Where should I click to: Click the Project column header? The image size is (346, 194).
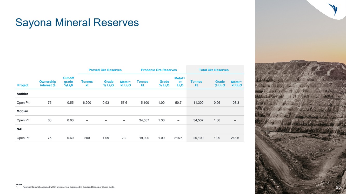23,85
